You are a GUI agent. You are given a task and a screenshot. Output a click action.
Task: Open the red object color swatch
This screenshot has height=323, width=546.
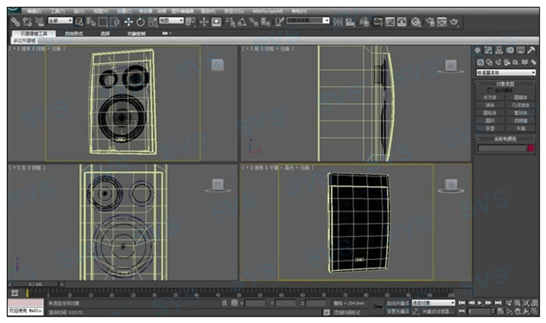click(x=531, y=148)
